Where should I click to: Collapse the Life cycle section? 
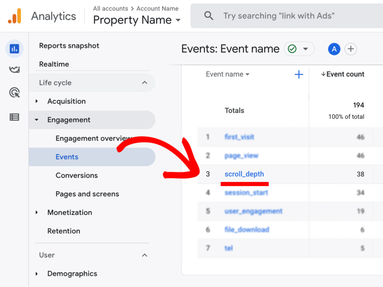point(144,83)
